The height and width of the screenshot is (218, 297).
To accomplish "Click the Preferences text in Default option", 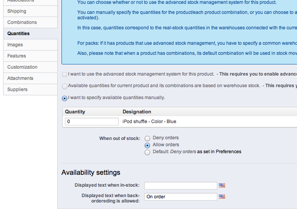I will pos(228,152).
